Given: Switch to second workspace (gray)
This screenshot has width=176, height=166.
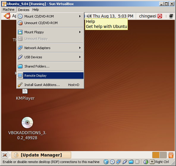Looking at the screenshot, I should coord(163,155).
